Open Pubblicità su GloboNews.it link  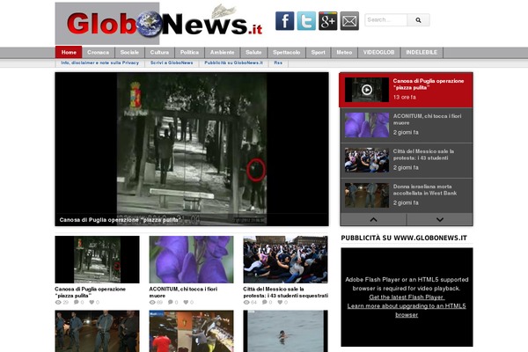click(234, 63)
